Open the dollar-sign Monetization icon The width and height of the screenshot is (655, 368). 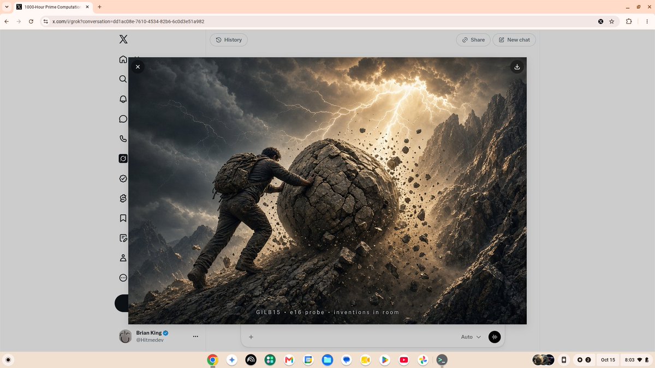point(123,198)
